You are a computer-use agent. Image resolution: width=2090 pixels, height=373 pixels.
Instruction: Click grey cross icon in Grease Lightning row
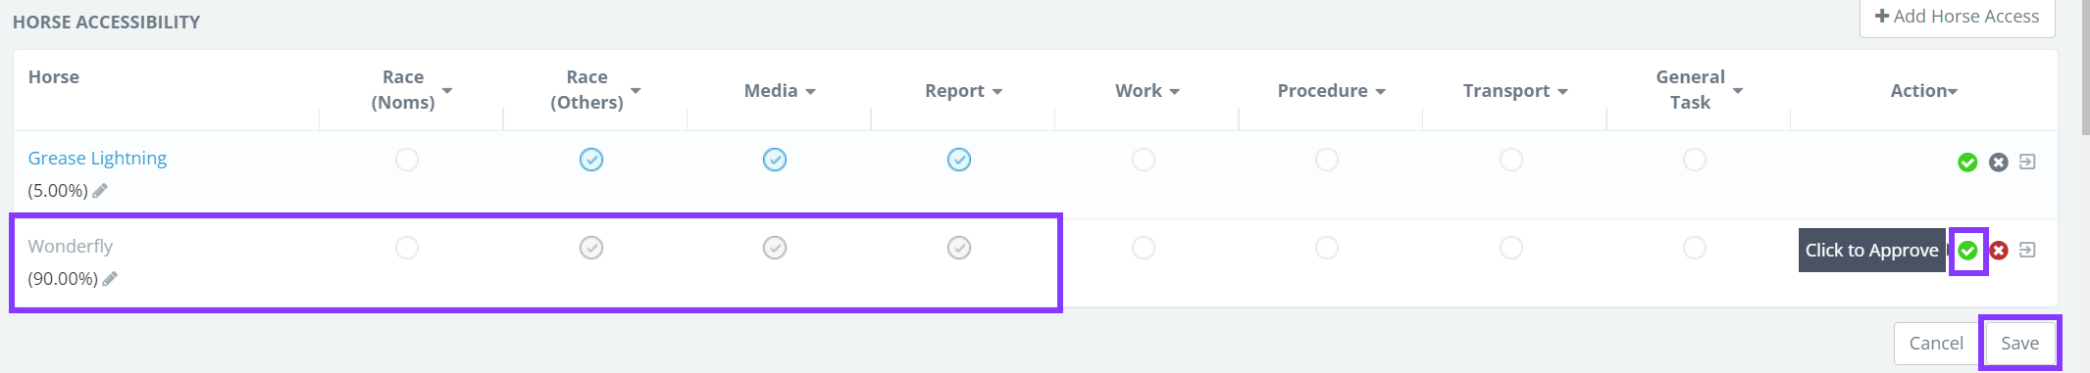click(x=1999, y=163)
